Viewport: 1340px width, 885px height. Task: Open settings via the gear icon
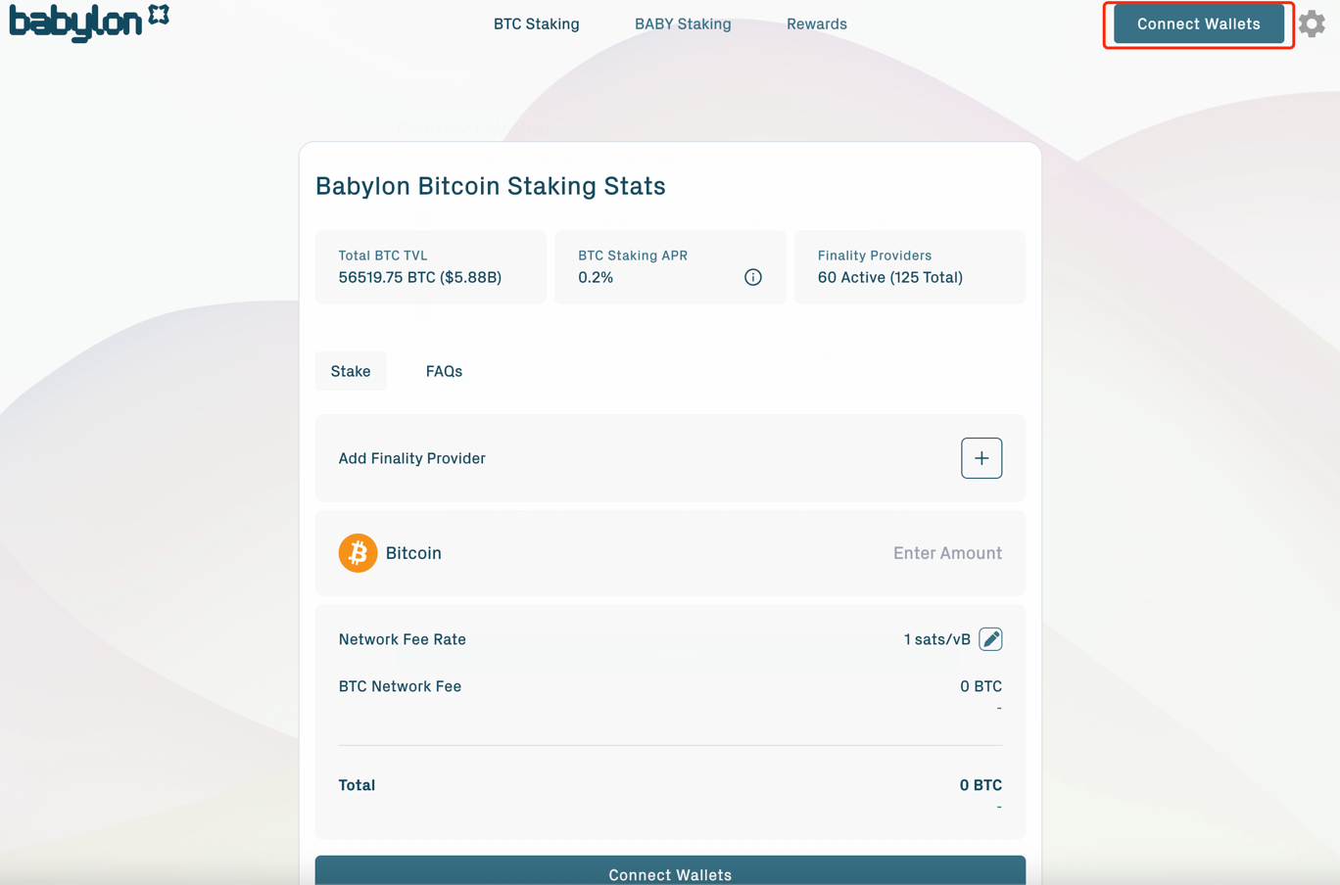coord(1312,23)
